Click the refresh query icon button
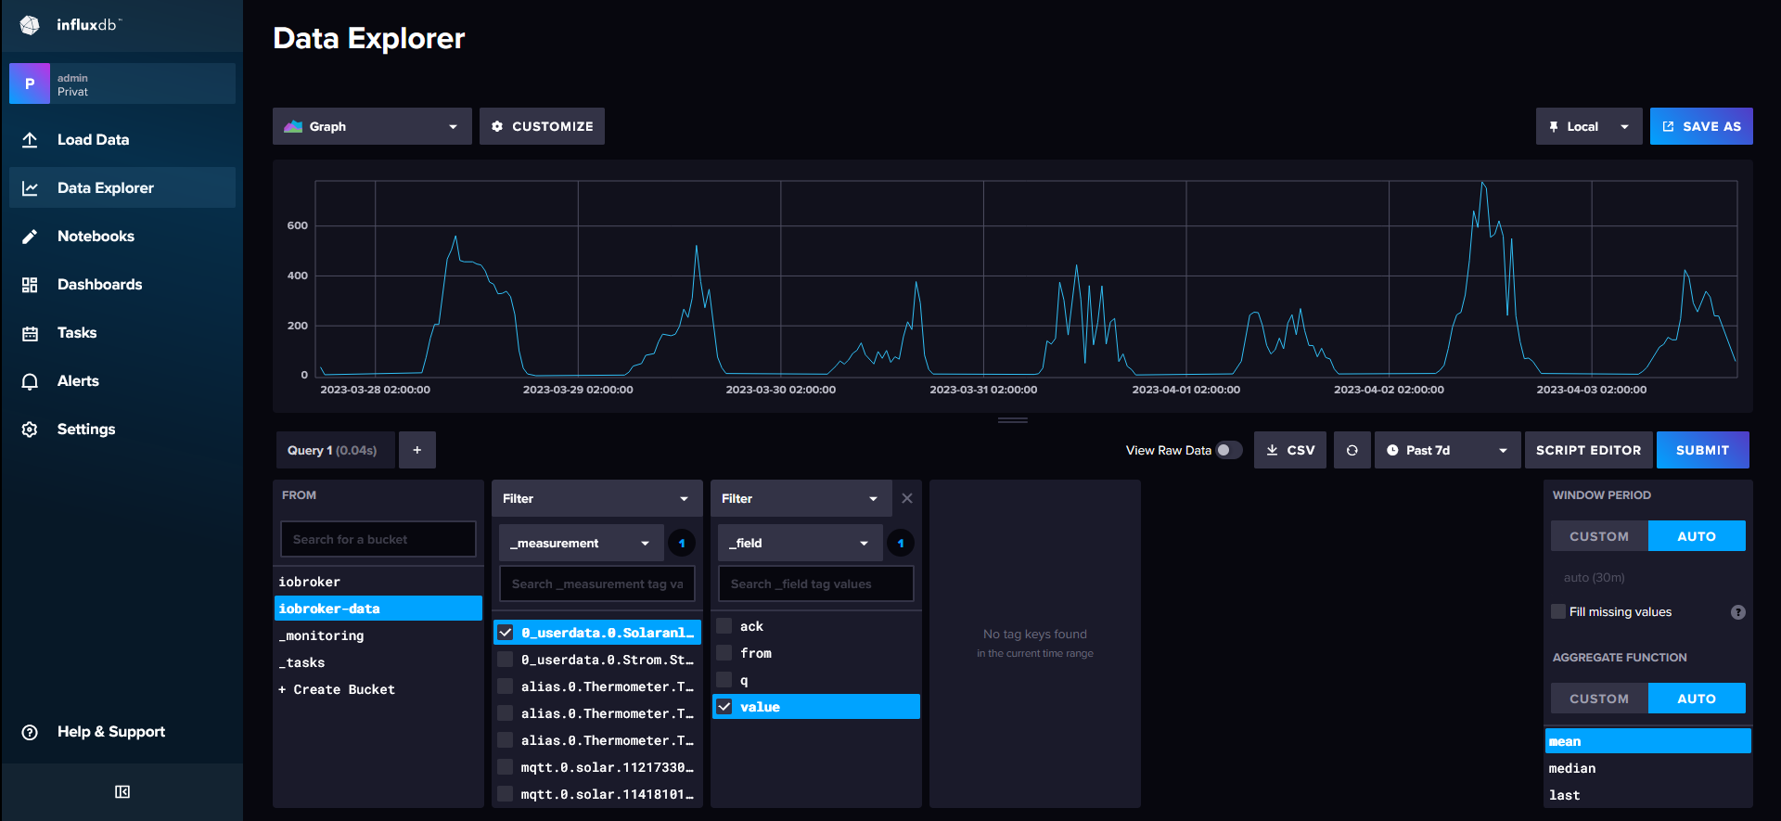This screenshot has height=821, width=1781. pos(1352,450)
